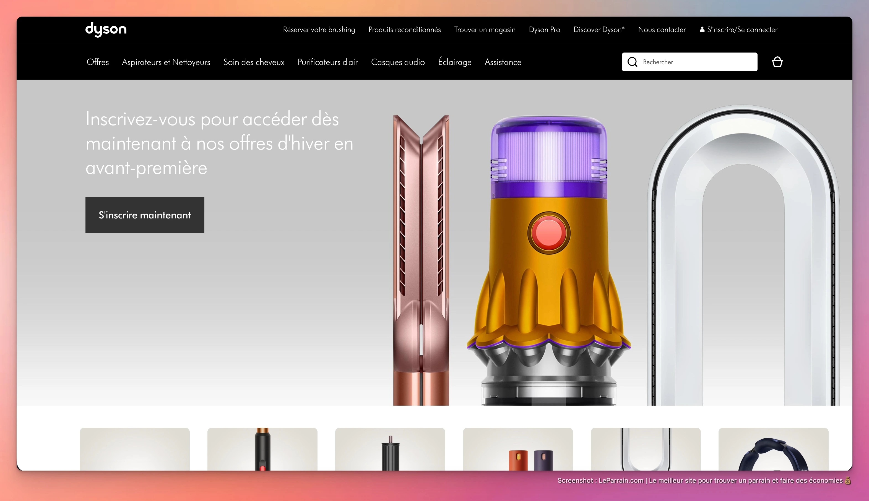Screen dimensions: 869x501
Task: Open the Assistance menu item
Action: point(503,62)
